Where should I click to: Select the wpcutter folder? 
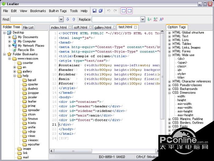tap(34, 144)
